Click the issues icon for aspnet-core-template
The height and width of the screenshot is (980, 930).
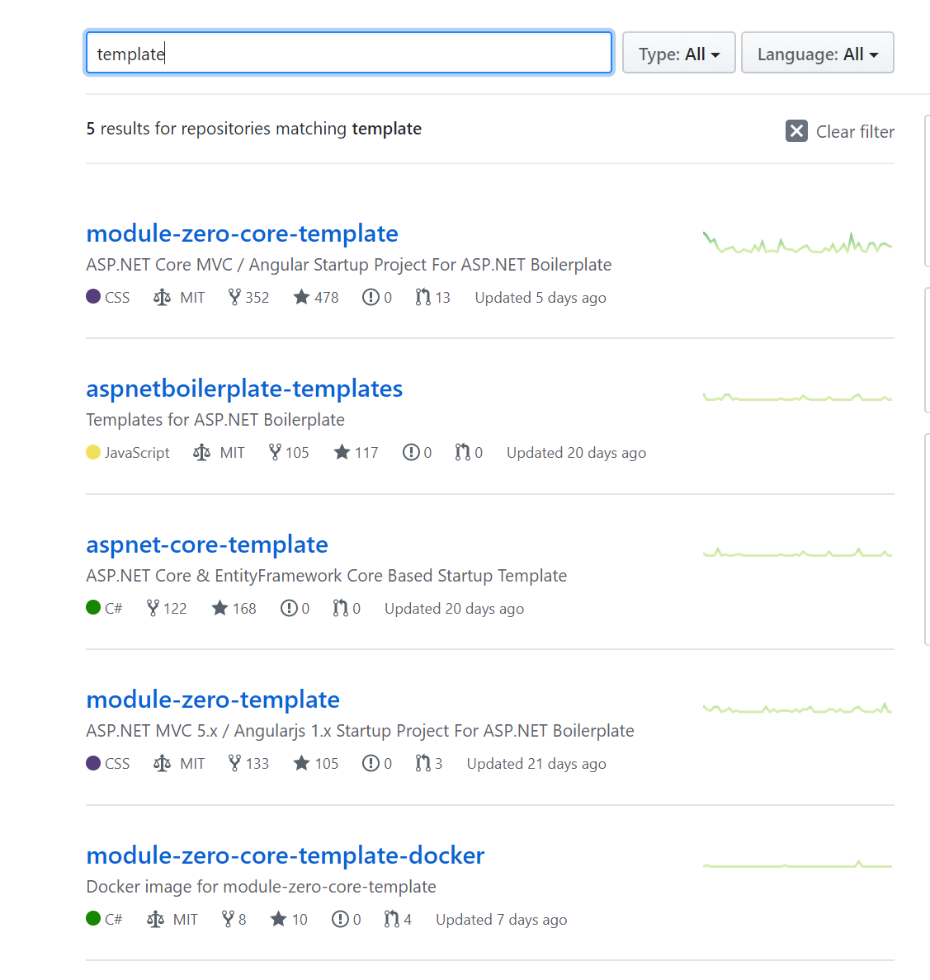(x=290, y=608)
